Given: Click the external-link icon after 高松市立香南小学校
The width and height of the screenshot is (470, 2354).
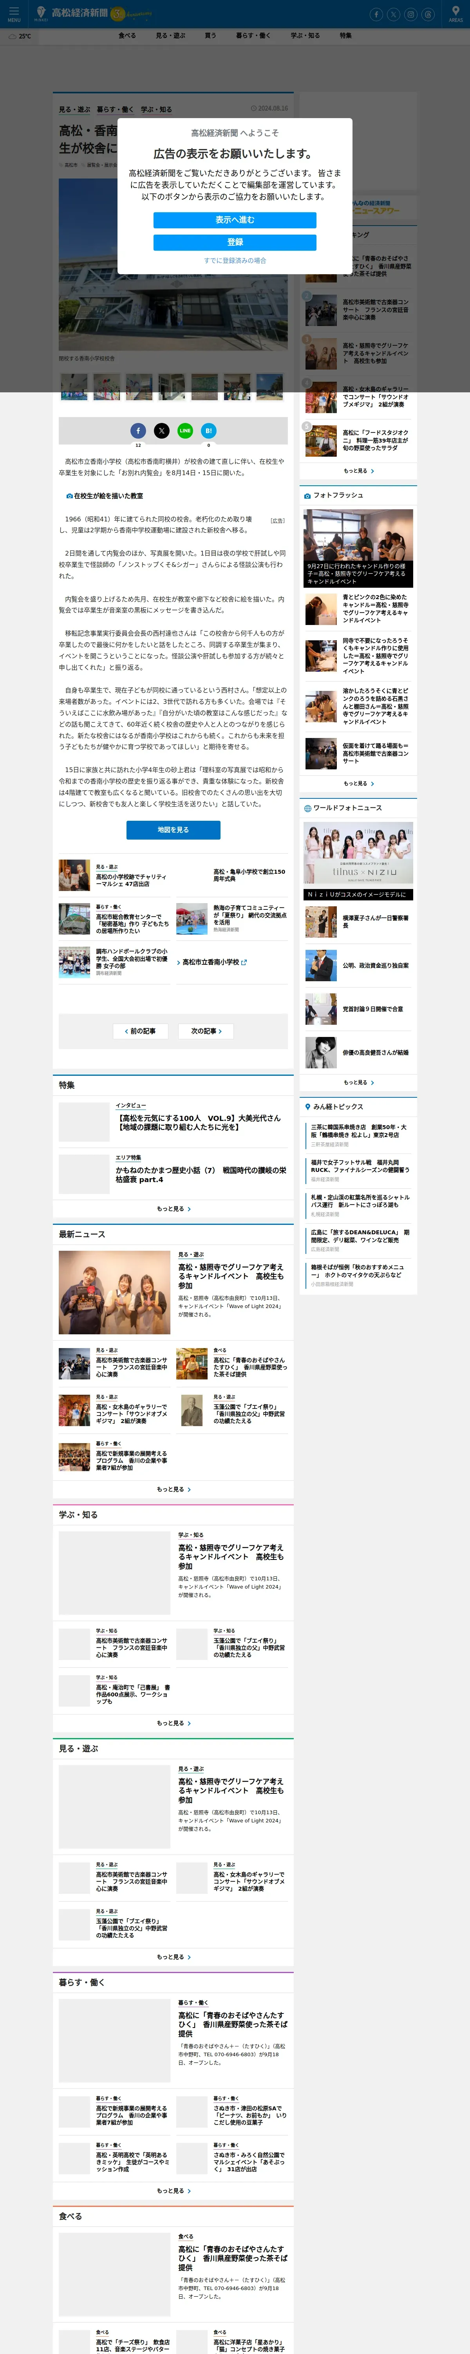Looking at the screenshot, I should [x=244, y=962].
